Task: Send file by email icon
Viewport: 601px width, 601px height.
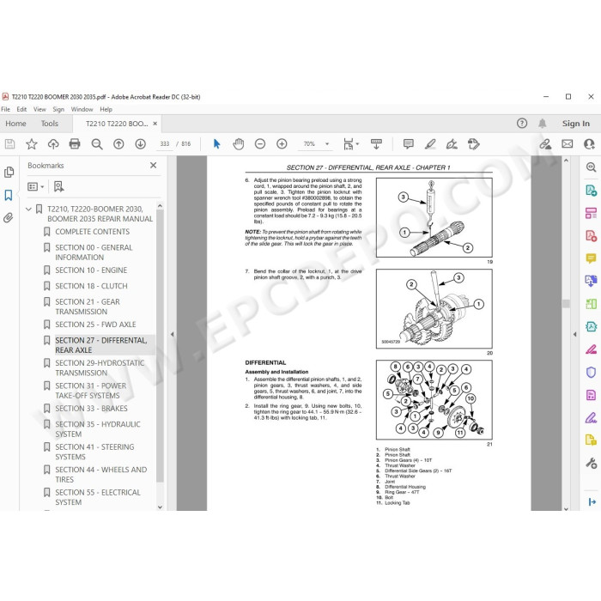Action: pyautogui.click(x=567, y=144)
